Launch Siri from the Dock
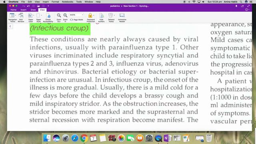256x144 pixels. click(56, 138)
